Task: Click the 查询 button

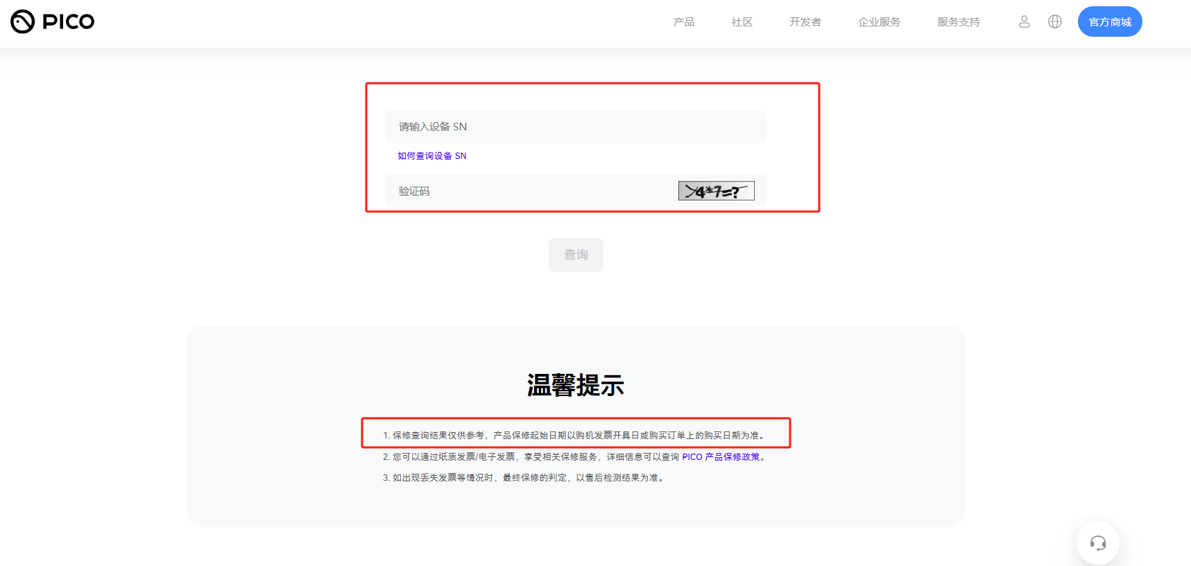Action: (576, 255)
